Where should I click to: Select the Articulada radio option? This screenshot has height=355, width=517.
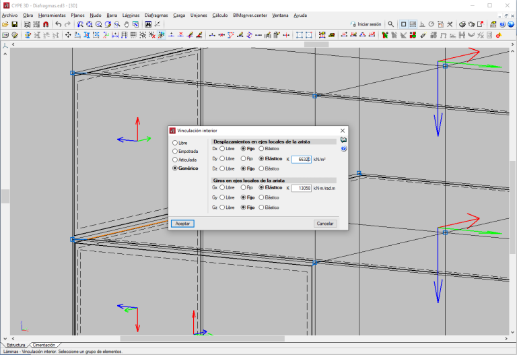pos(175,160)
